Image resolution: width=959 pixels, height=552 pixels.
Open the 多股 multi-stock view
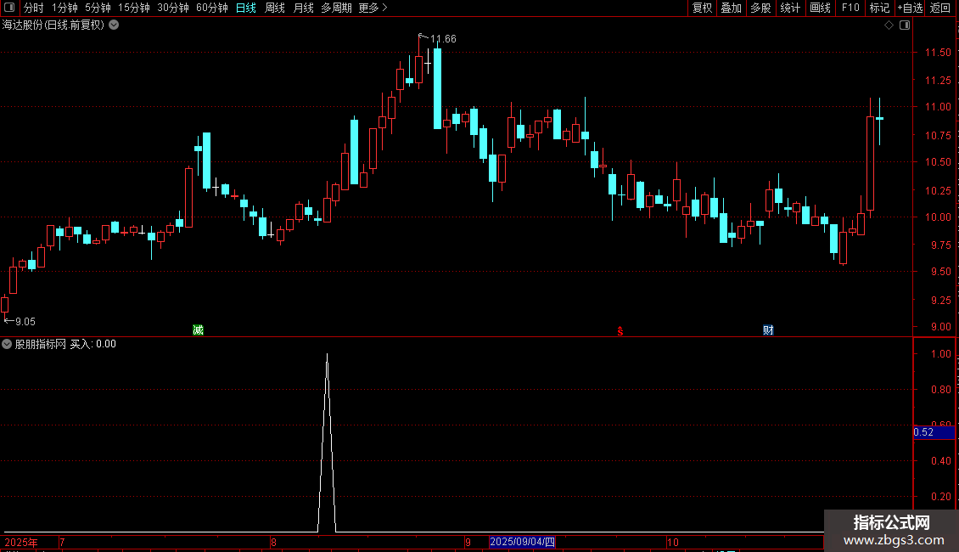pyautogui.click(x=760, y=8)
